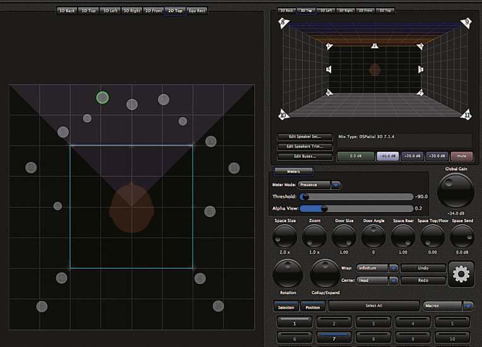Select speaker 11 in the 3D room view
Viewport: 482px width, 347px height.
pos(467,115)
